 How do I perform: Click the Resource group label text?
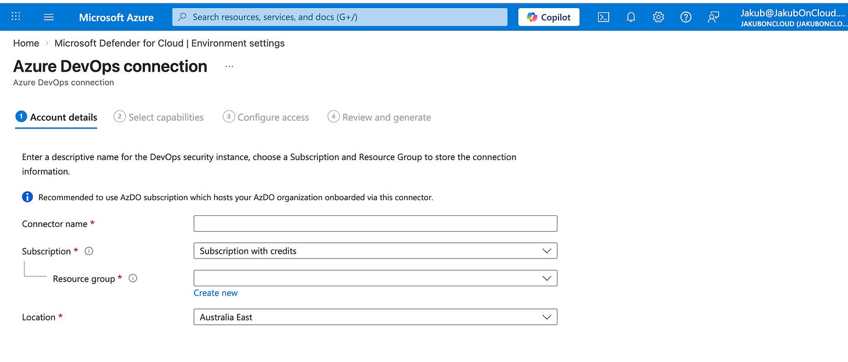(84, 279)
